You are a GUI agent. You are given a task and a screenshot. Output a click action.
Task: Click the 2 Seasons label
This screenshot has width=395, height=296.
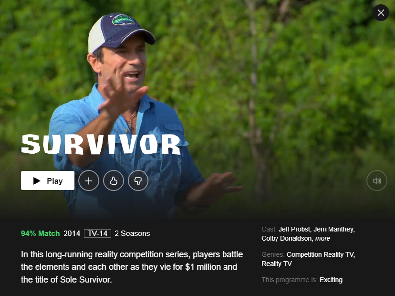[132, 234]
